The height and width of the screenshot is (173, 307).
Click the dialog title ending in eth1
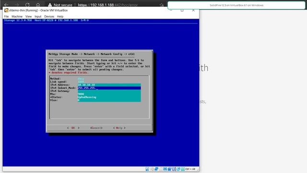tap(92, 54)
